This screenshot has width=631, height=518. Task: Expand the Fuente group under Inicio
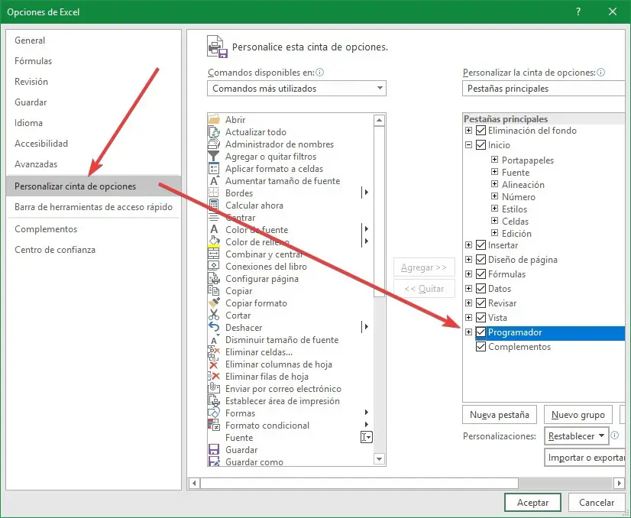(494, 172)
